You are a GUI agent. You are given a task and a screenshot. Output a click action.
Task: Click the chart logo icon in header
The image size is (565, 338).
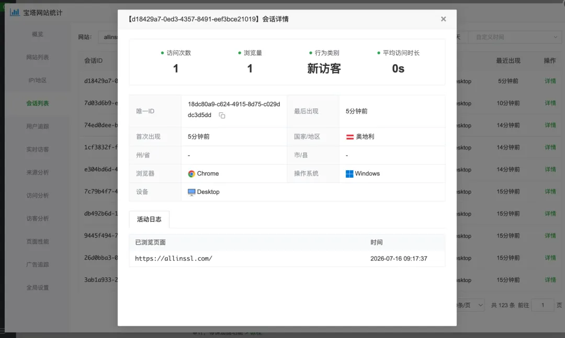point(15,12)
